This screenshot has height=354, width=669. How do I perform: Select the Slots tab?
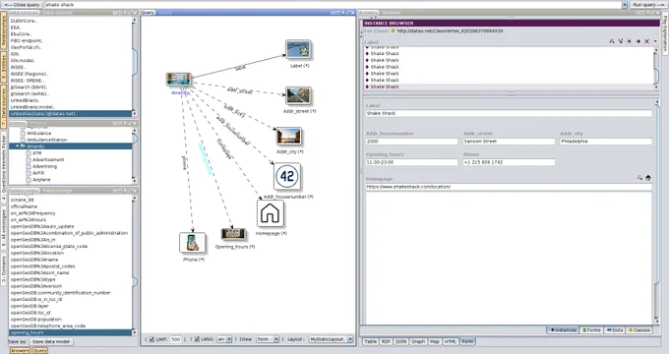[615, 330]
